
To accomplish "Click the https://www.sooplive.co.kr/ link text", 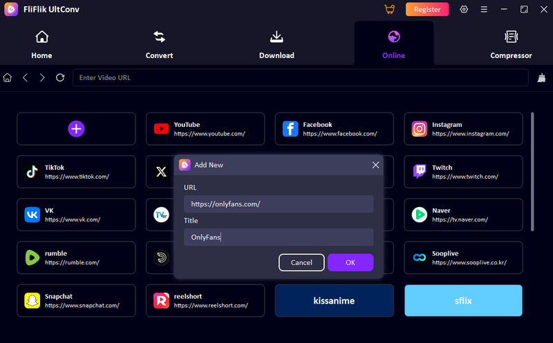I will coord(469,263).
